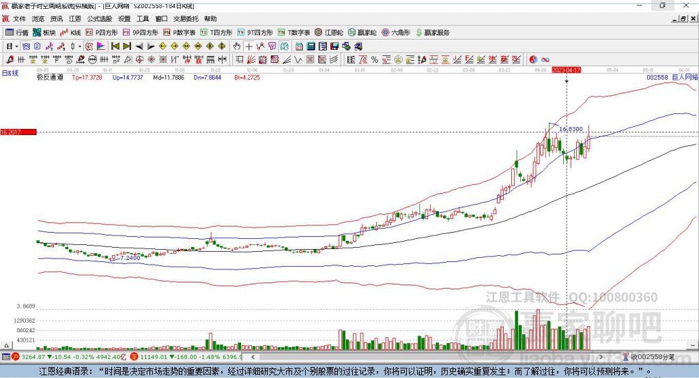The height and width of the screenshot is (378, 699).
Task: Open the 赢家轮 wheel tool
Action: (x=362, y=33)
